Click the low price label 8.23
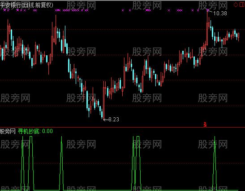Image resolution: width=245 pixels, height=191 pixels. point(114,120)
